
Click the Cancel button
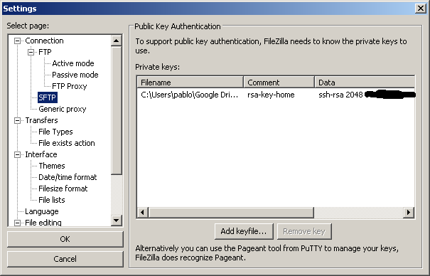(65, 259)
